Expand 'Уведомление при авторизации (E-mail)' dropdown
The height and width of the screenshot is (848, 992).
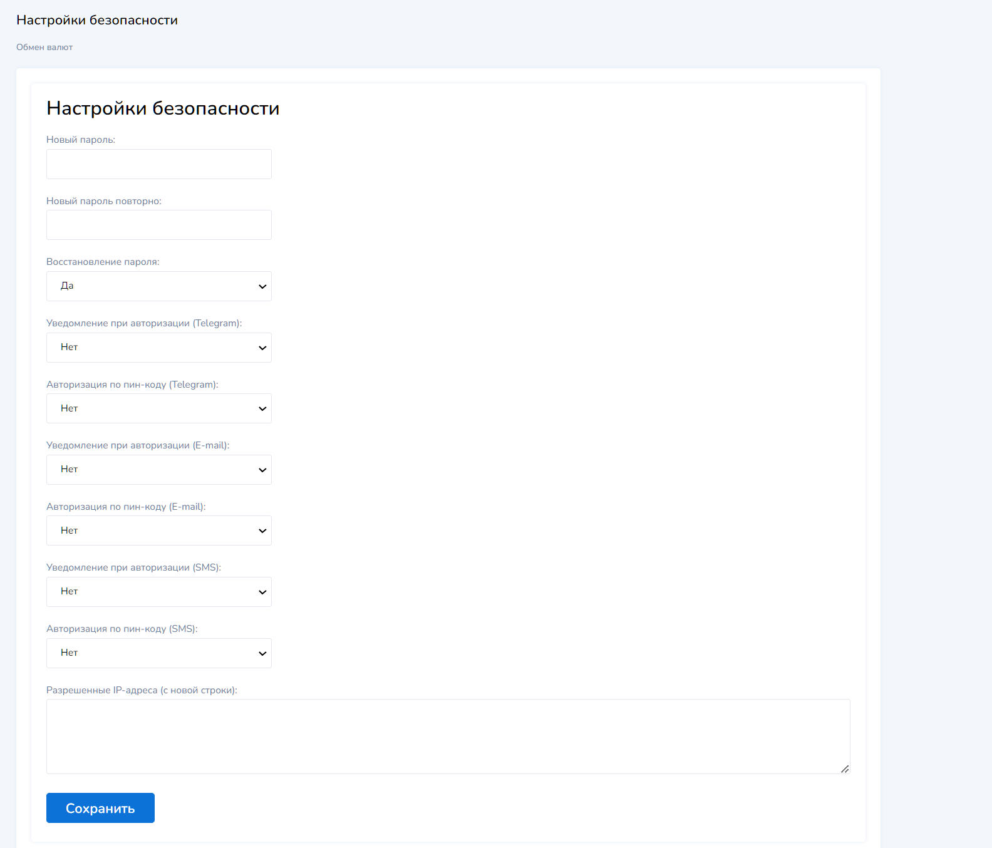[x=158, y=470]
